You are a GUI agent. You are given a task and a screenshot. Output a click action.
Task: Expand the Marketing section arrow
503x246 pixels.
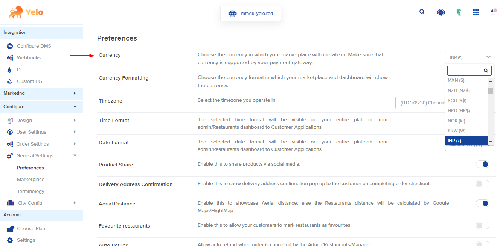pos(75,93)
